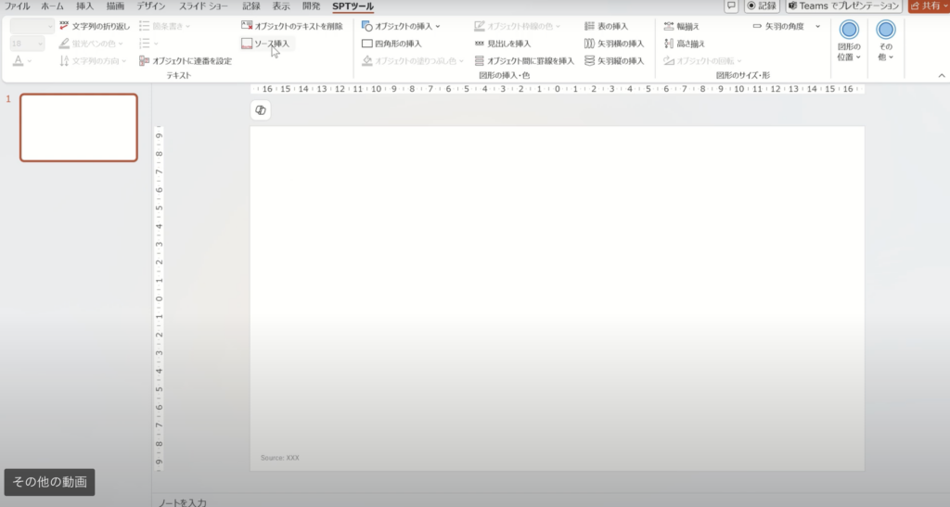The height and width of the screenshot is (507, 950).
Task: Click the 共有 share button
Action: [929, 6]
